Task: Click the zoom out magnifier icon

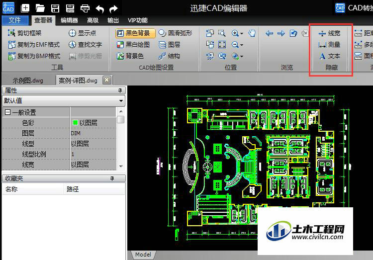Action: point(235,44)
